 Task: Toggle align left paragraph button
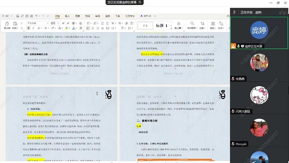tap(88, 28)
